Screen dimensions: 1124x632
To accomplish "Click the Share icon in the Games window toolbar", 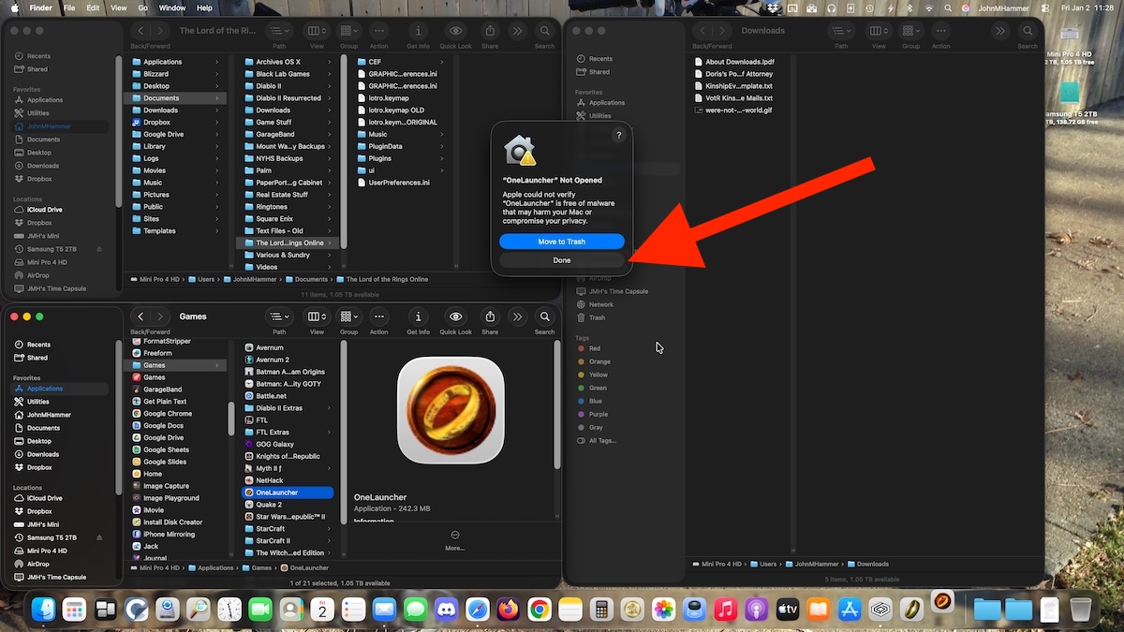I will coord(490,316).
